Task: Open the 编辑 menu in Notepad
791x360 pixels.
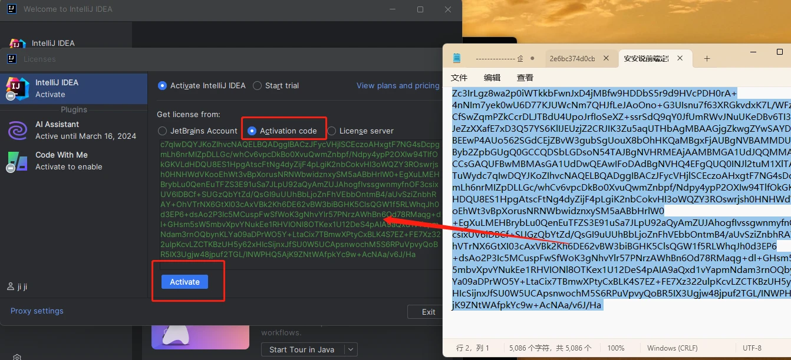Action: click(x=492, y=78)
